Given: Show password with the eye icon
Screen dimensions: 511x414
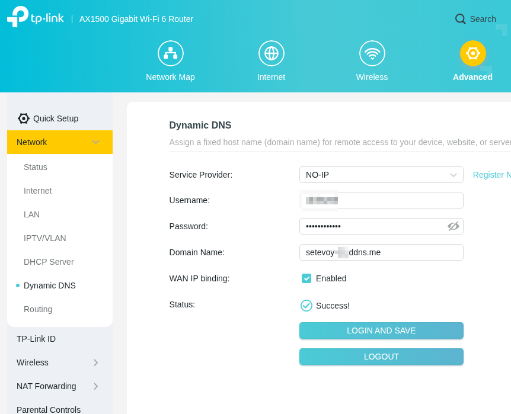Looking at the screenshot, I should [x=453, y=226].
